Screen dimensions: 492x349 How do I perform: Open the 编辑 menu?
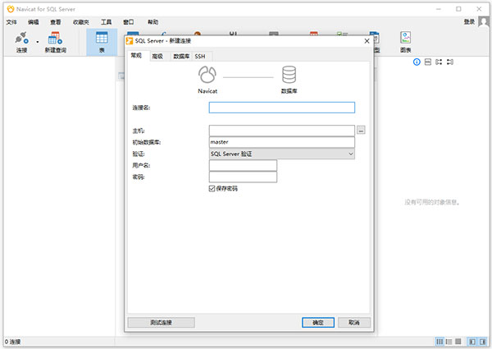(34, 22)
